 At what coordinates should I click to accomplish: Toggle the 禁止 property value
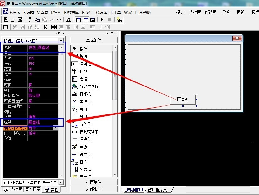pos(42,90)
